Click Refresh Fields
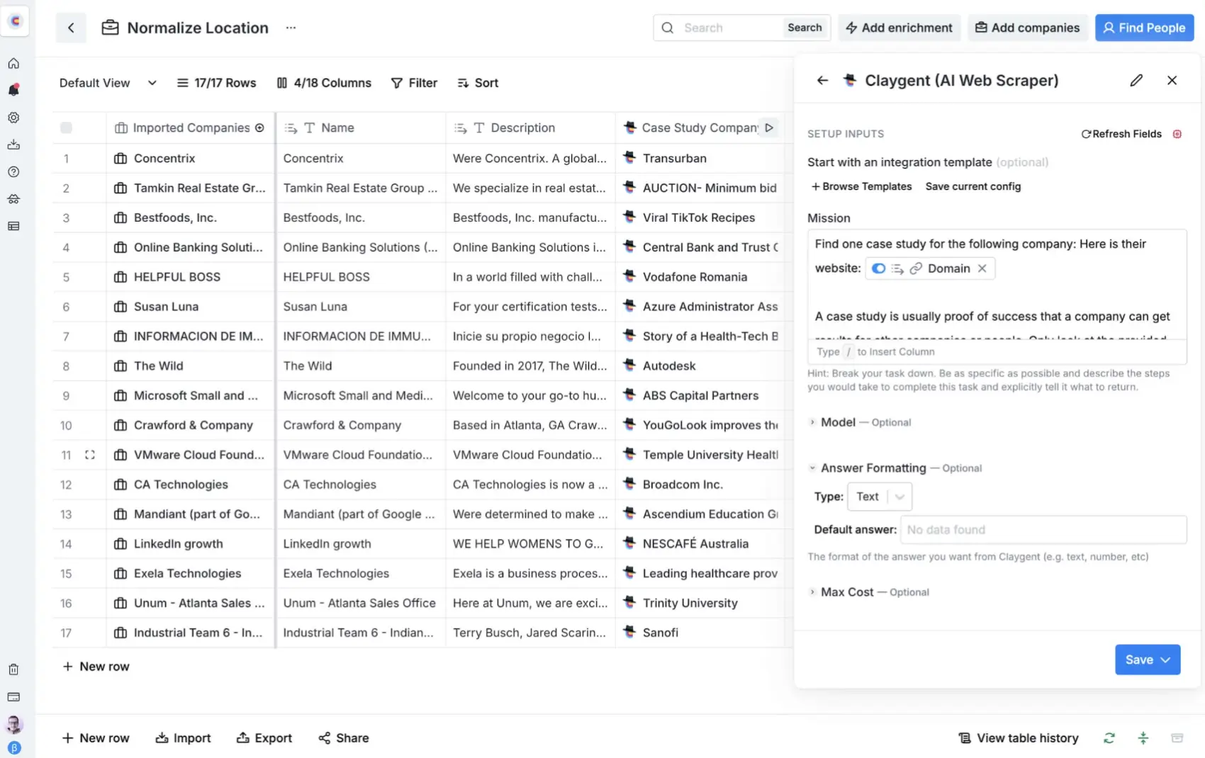 (1121, 134)
